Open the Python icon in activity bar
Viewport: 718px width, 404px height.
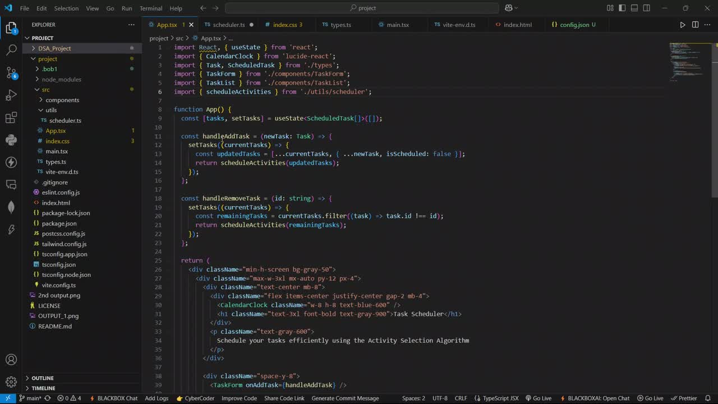[11, 140]
